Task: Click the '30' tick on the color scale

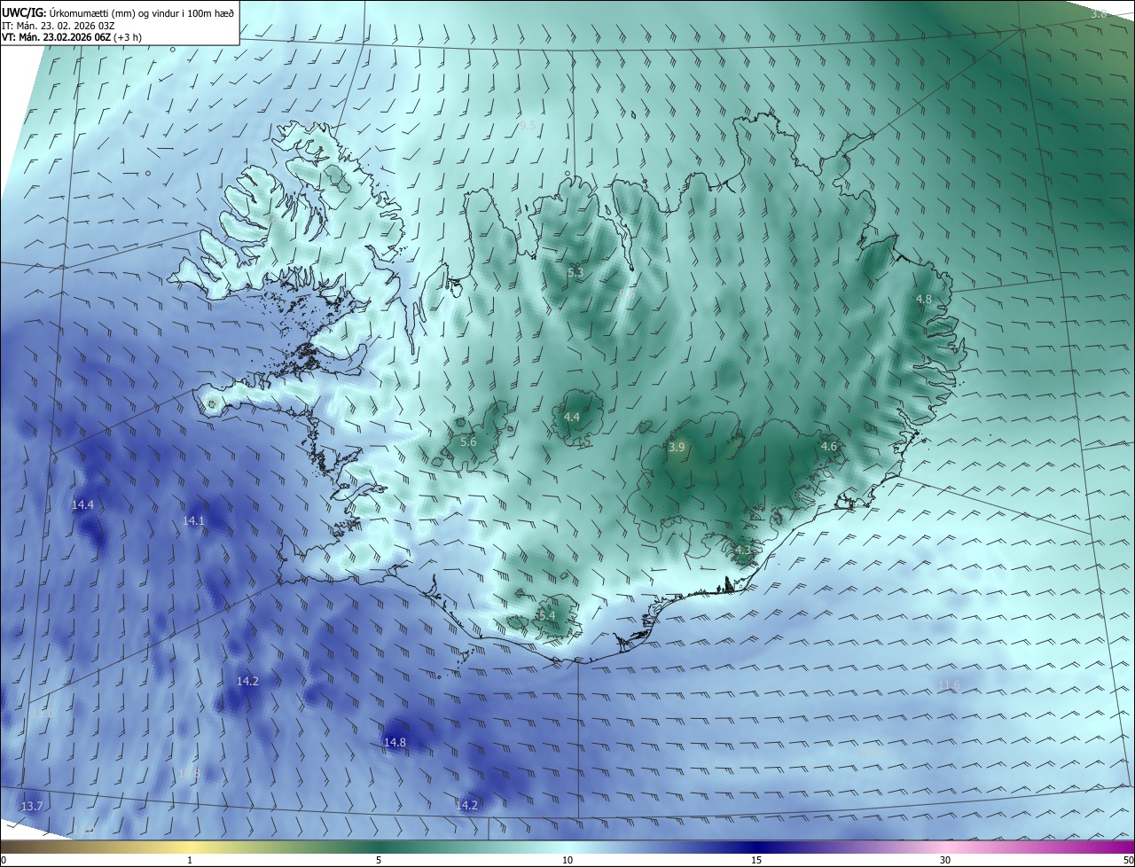Action: 945,860
